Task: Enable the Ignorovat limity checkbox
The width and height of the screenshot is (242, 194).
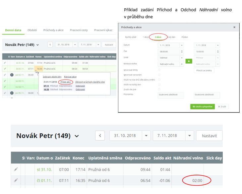Action: click(x=159, y=70)
